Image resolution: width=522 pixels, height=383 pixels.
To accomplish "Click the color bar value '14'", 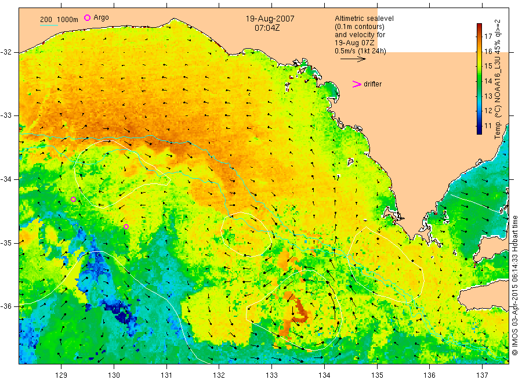I will click(x=488, y=81).
